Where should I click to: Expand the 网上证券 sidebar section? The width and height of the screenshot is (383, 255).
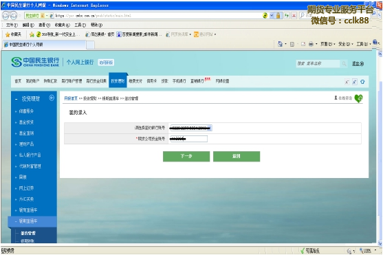pos(26,188)
